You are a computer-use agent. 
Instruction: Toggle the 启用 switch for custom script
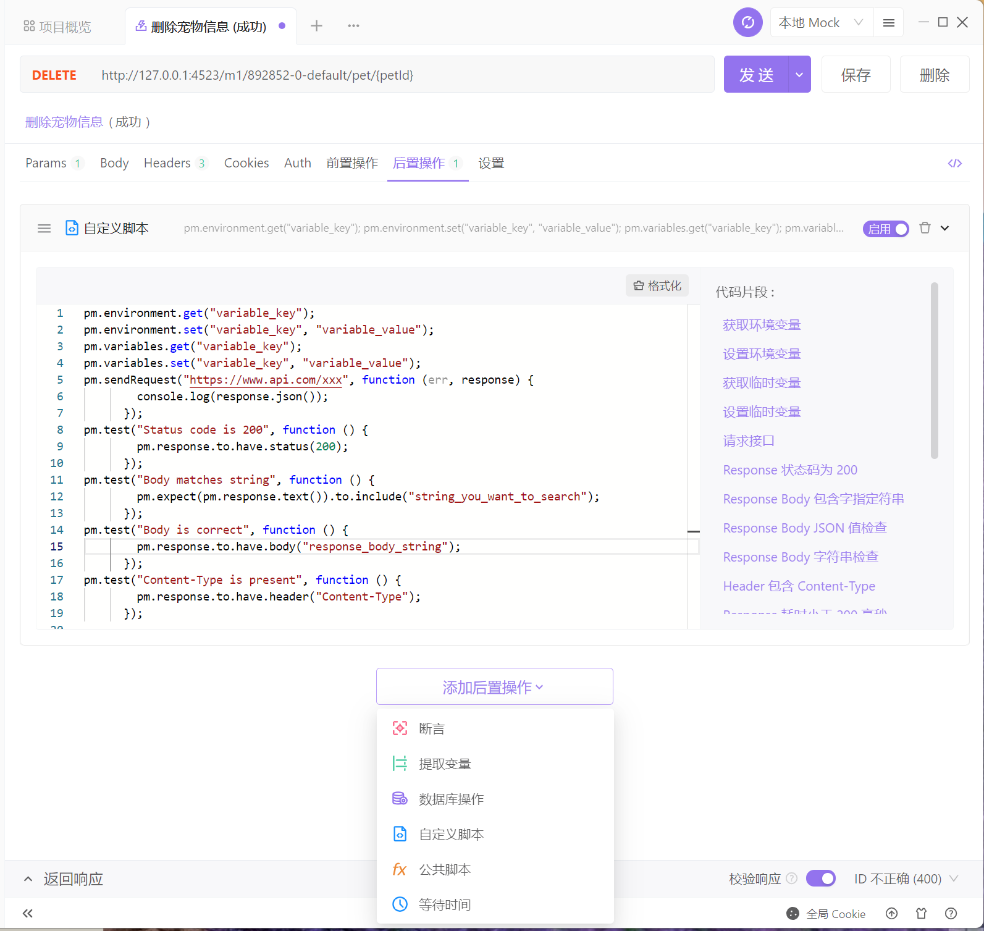click(x=885, y=229)
